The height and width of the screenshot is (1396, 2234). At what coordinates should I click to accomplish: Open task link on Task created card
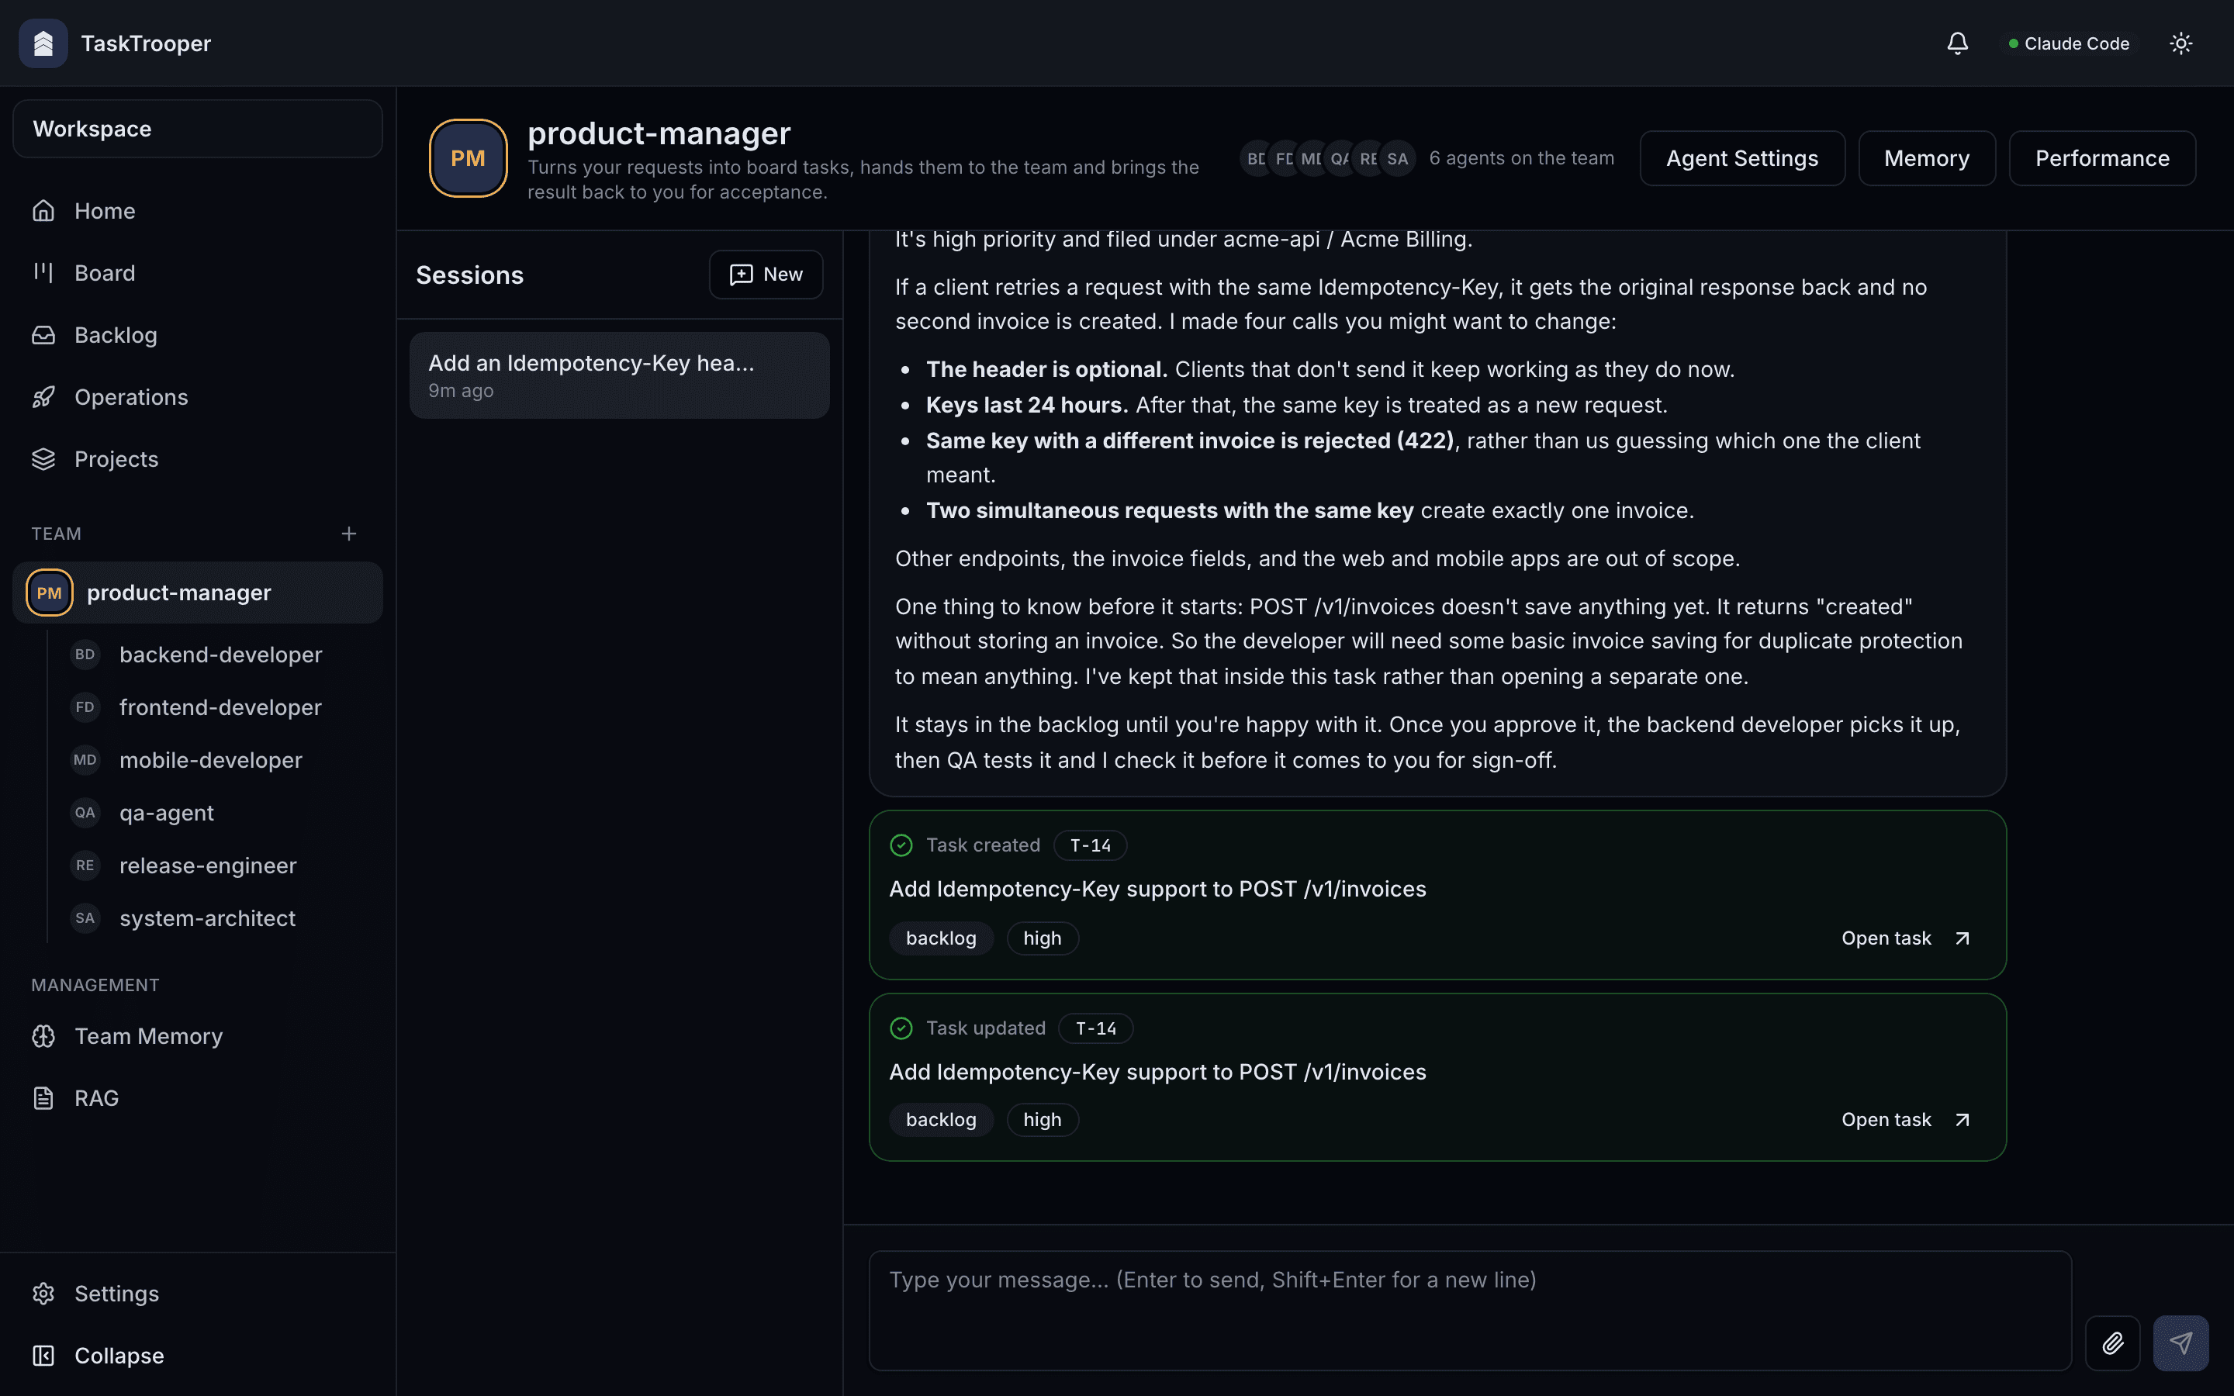pyautogui.click(x=1905, y=938)
